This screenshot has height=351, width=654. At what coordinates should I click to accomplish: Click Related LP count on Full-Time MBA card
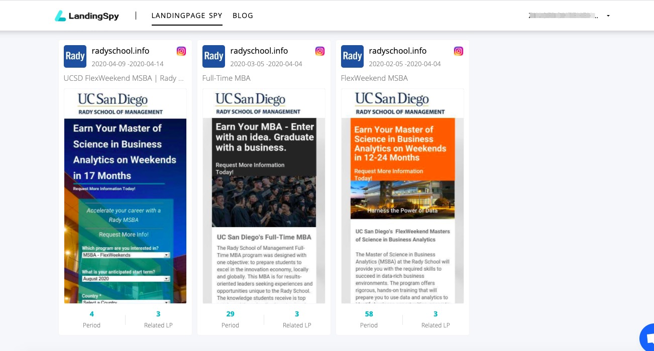[x=297, y=314]
